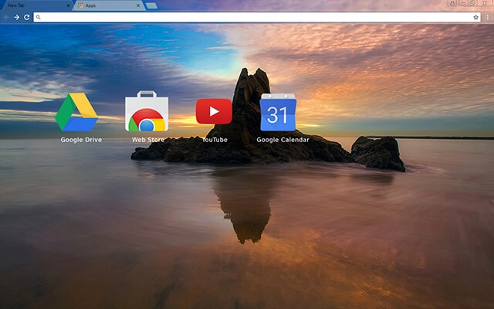Viewport: 494px width, 309px height.
Task: Open the Chrome three-dot menu
Action: [487, 17]
